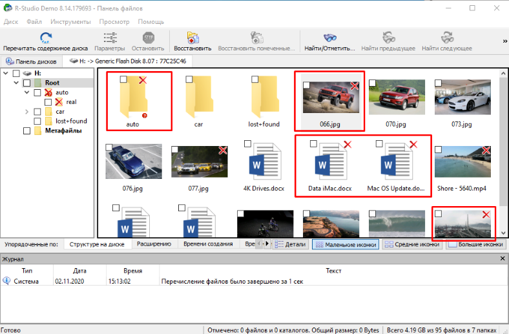Click the Find Previous toolbar icon

[388, 38]
